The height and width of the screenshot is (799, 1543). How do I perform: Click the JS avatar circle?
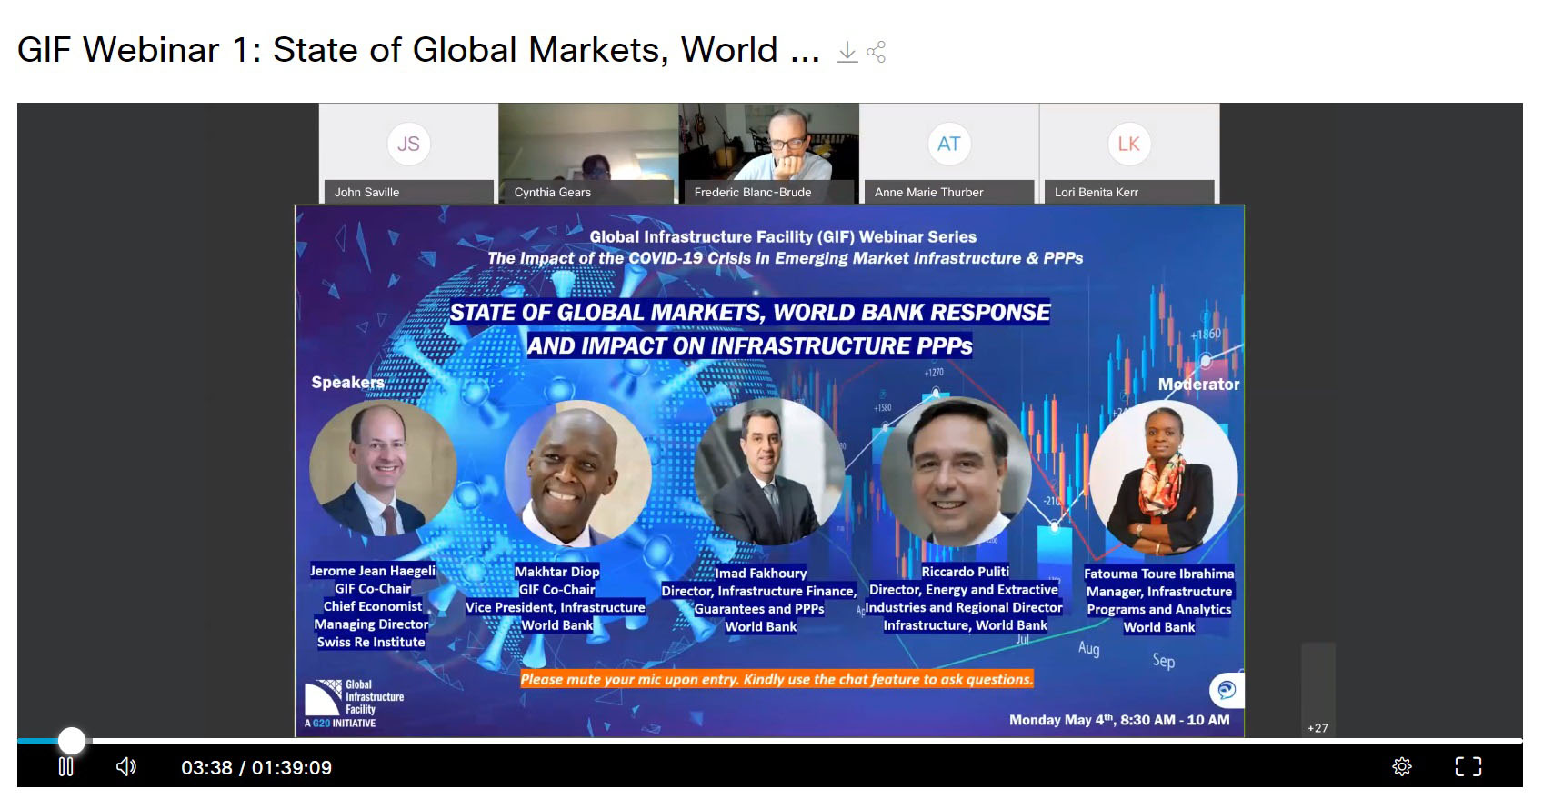coord(408,144)
